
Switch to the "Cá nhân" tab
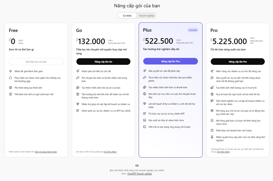click(127, 15)
